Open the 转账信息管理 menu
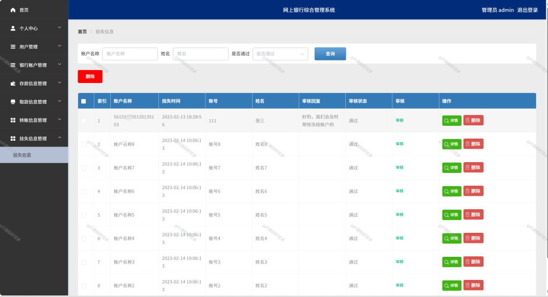The height and width of the screenshot is (297, 548). 34,120
